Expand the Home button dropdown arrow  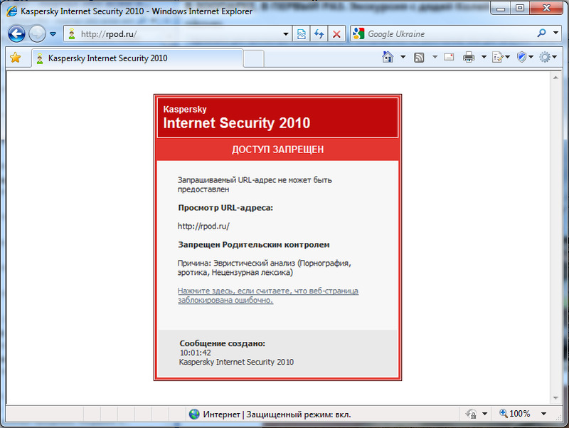[x=403, y=57]
